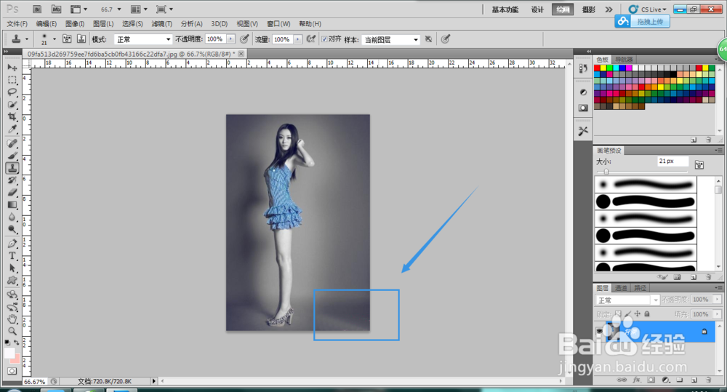Open the 不透明度 opacity slider arrow in options bar
The width and height of the screenshot is (727, 392).
(x=231, y=39)
